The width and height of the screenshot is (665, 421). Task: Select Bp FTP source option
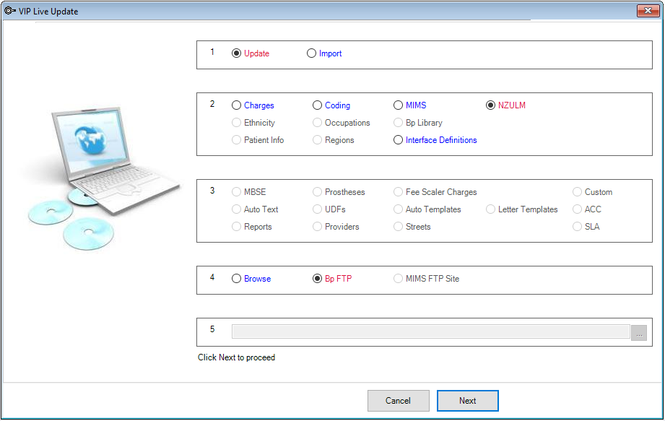pyautogui.click(x=317, y=279)
